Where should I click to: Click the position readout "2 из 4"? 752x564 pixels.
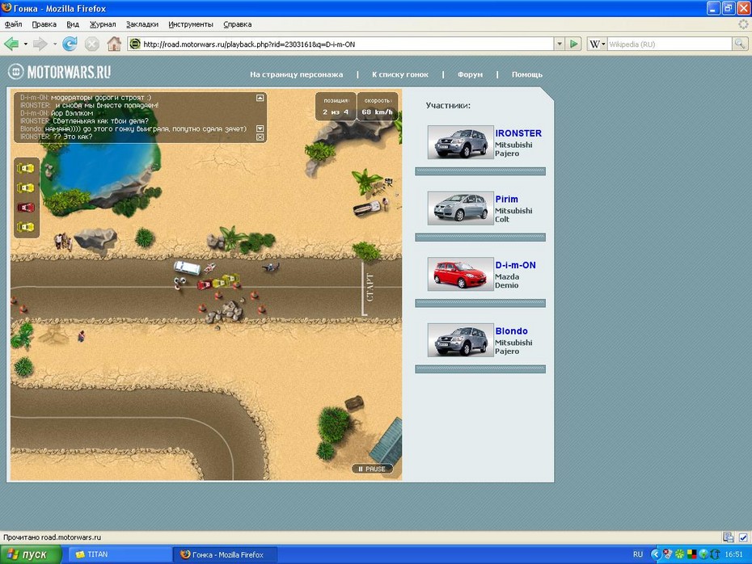click(336, 112)
